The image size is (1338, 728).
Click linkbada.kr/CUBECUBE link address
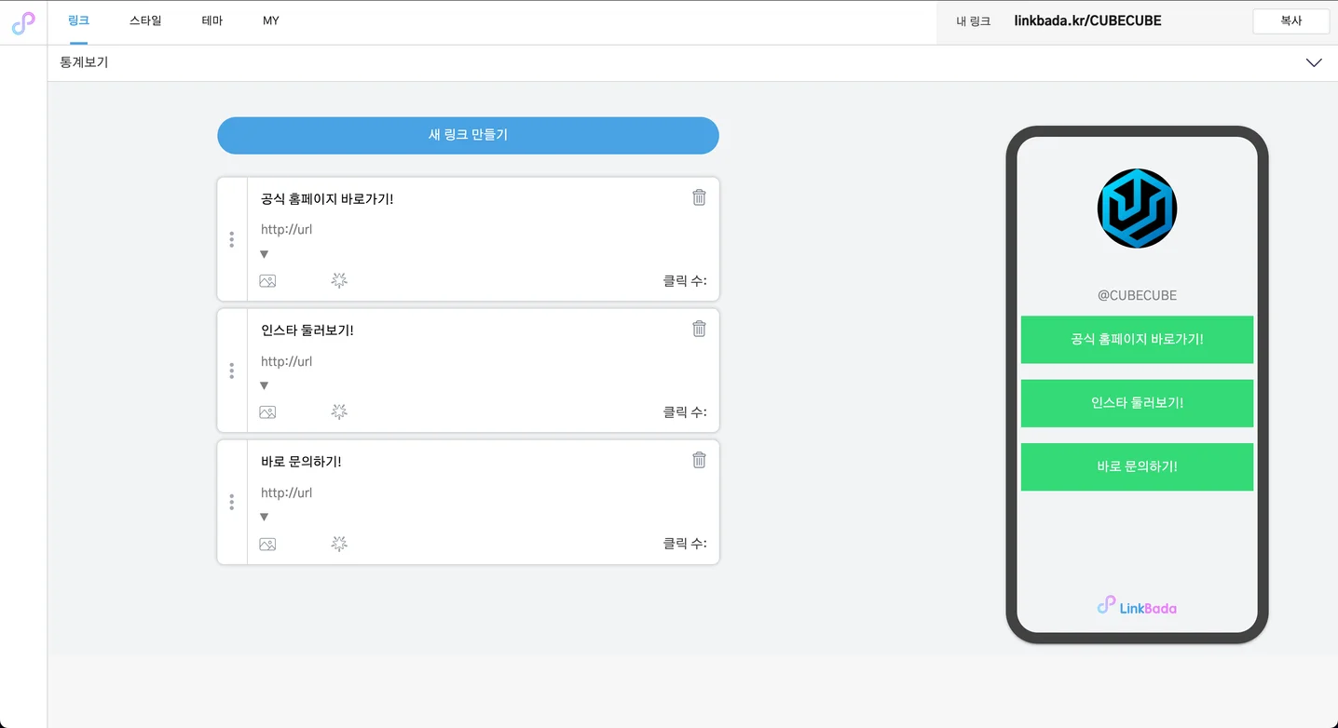tap(1087, 20)
